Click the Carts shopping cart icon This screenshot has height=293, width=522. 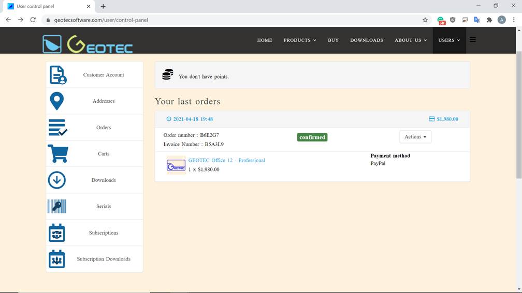58,153
